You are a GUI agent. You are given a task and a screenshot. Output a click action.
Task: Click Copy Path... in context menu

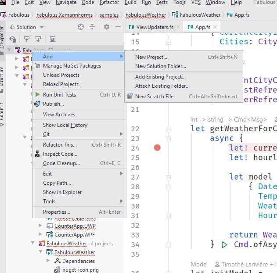pos(79,183)
